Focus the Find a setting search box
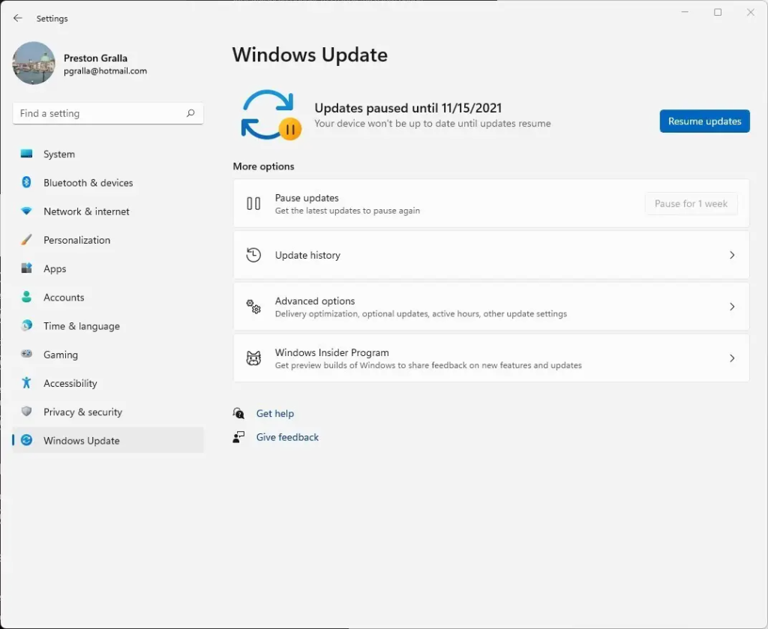This screenshot has width=768, height=629. (x=108, y=113)
